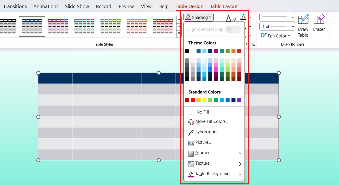
Task: Open the 1 pt pen weight dropdown
Action: click(292, 26)
